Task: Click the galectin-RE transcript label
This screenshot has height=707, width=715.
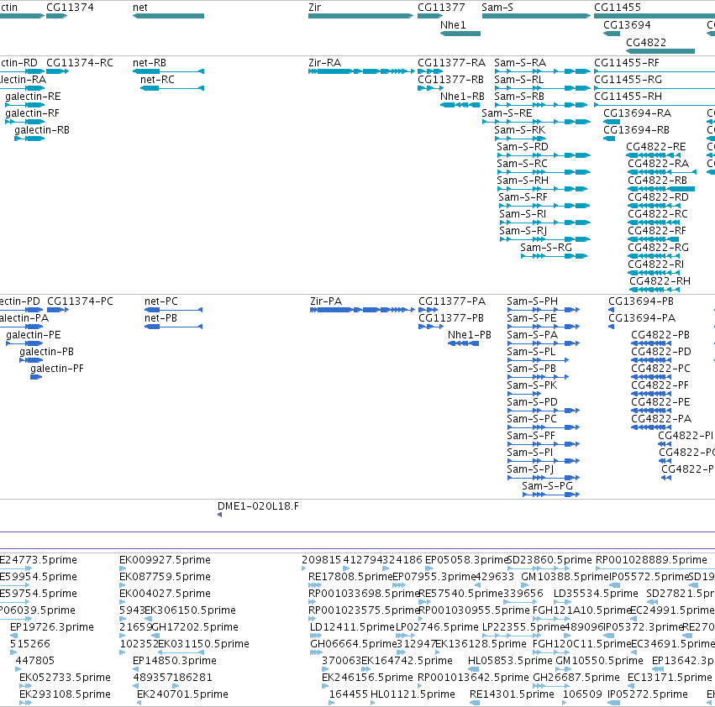Action: (x=33, y=97)
